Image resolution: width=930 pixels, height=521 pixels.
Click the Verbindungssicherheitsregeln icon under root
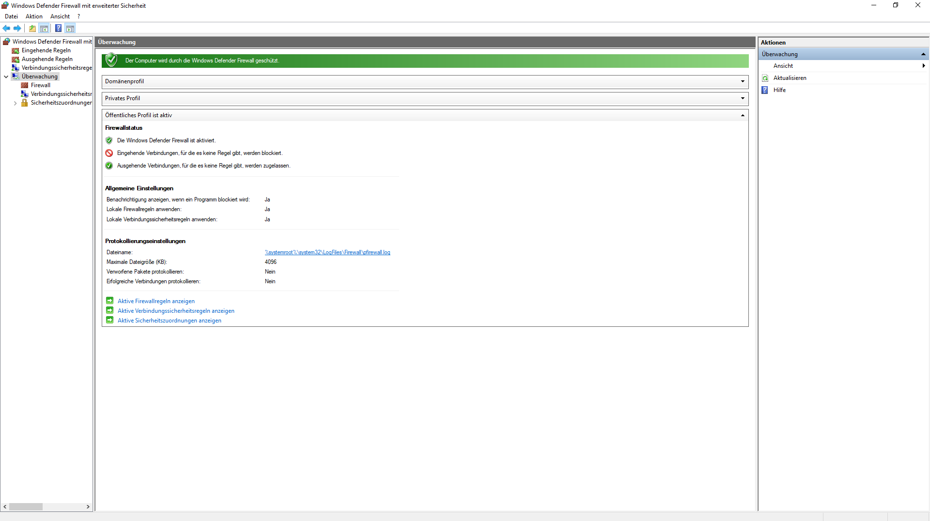coord(15,68)
